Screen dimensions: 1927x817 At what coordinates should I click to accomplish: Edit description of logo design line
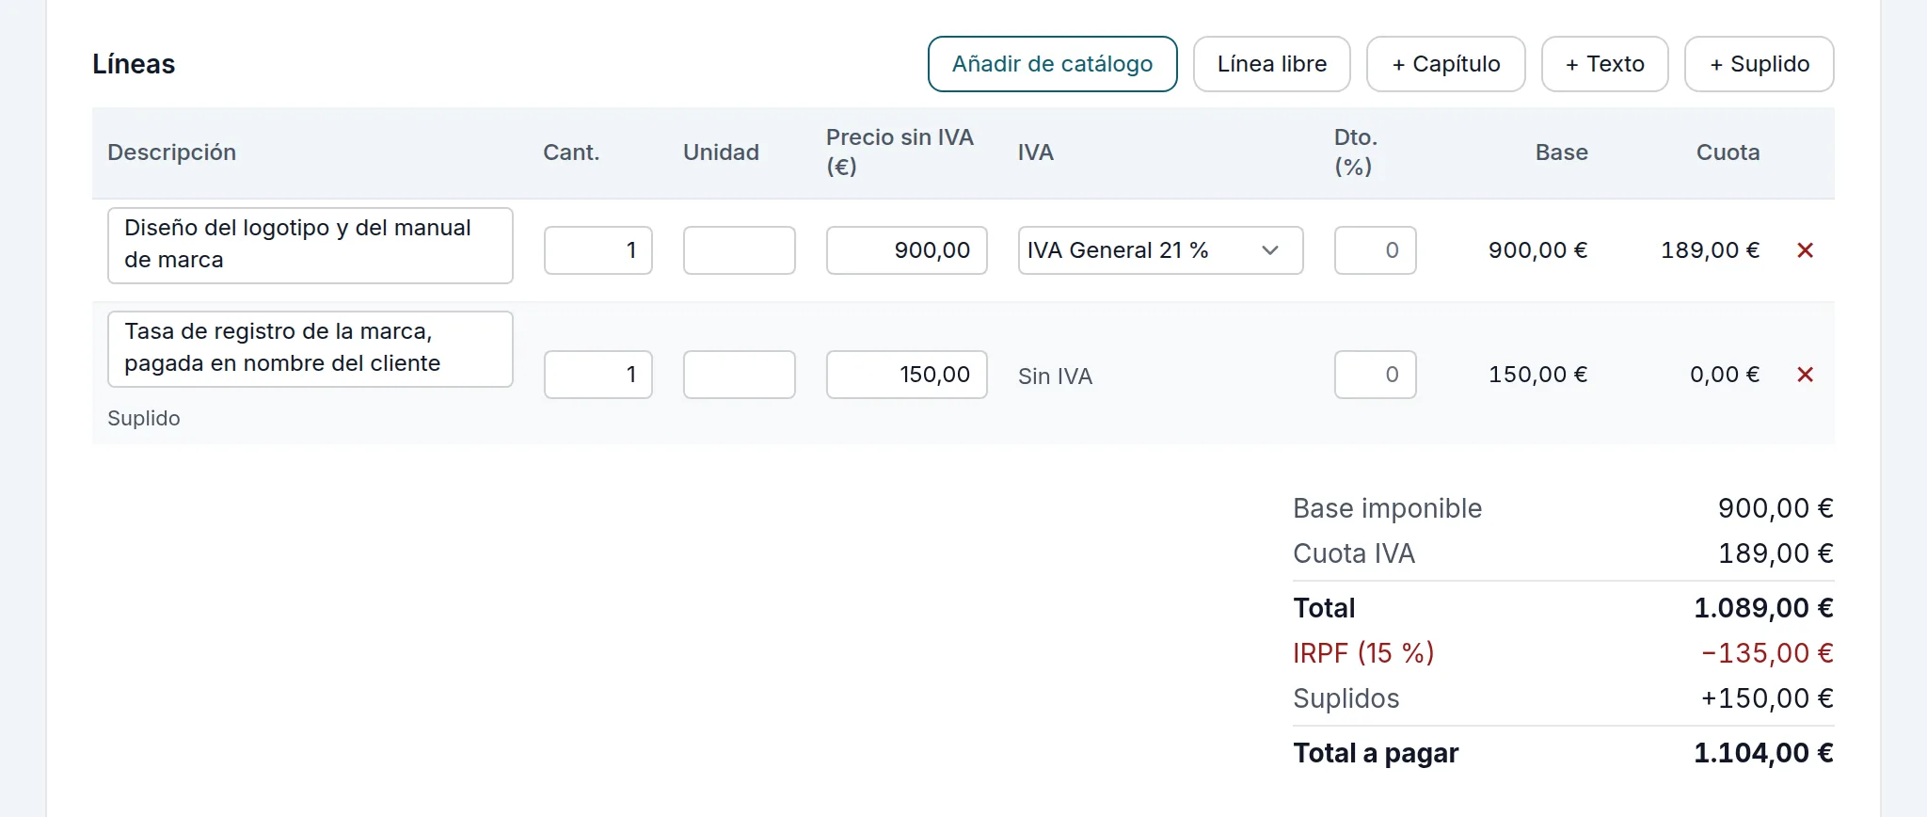[x=311, y=246]
